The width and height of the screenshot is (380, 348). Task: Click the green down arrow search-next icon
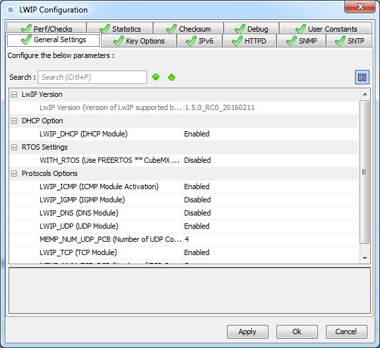[x=156, y=77]
